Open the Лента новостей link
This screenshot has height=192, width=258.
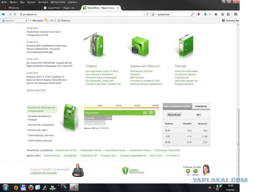(36, 90)
